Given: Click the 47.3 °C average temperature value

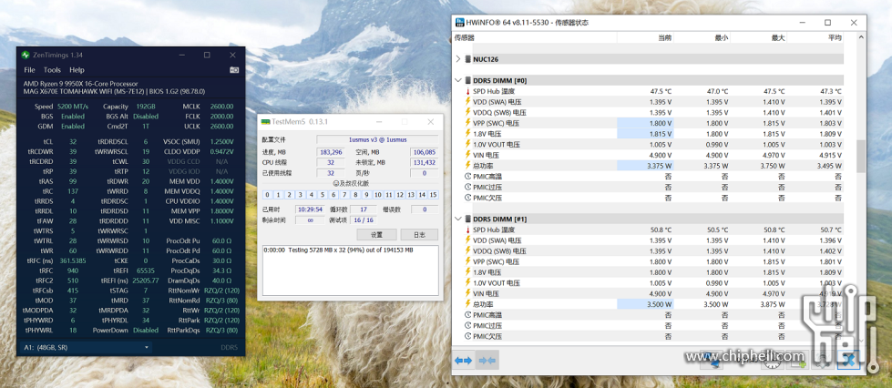Looking at the screenshot, I should point(831,91).
